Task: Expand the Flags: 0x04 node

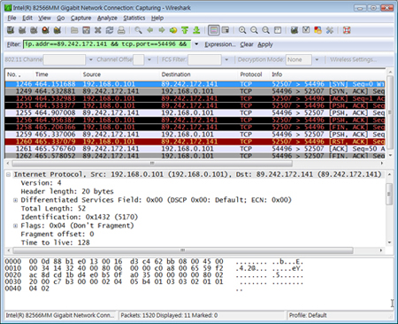Action: (15, 226)
